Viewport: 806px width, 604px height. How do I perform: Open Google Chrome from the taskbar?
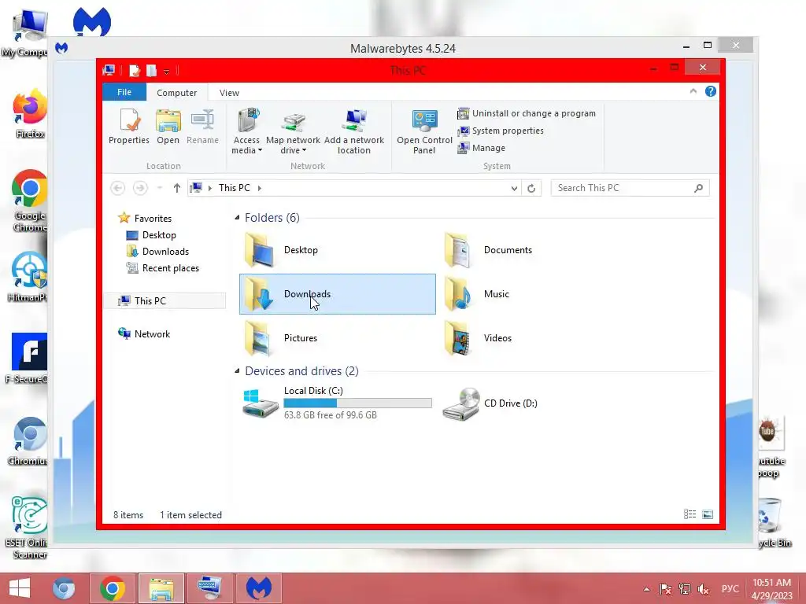pos(113,588)
